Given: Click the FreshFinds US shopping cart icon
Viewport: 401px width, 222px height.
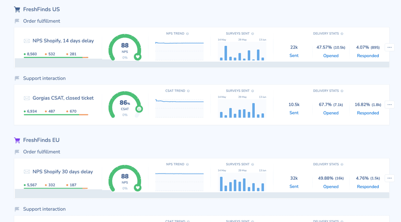Looking at the screenshot, I should (17, 9).
